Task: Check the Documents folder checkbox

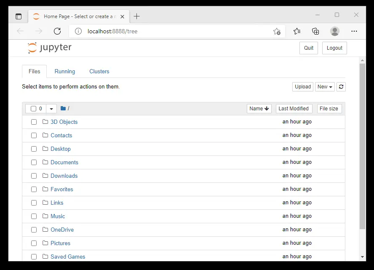Action: [x=34, y=163]
